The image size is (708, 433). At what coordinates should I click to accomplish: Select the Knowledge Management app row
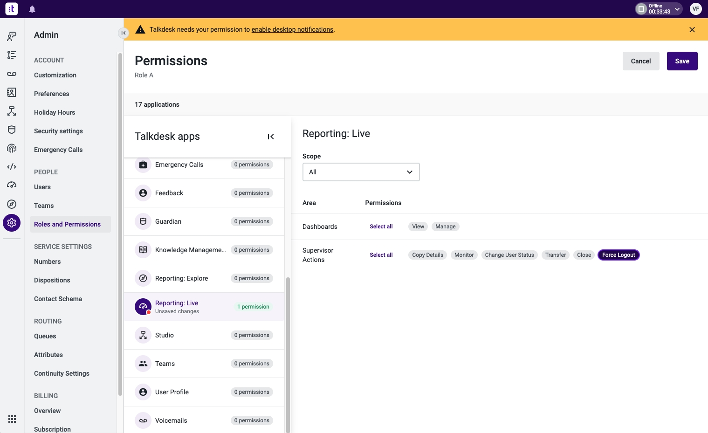204,250
